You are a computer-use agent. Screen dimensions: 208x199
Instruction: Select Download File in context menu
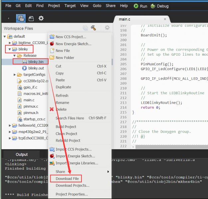(x=67, y=179)
